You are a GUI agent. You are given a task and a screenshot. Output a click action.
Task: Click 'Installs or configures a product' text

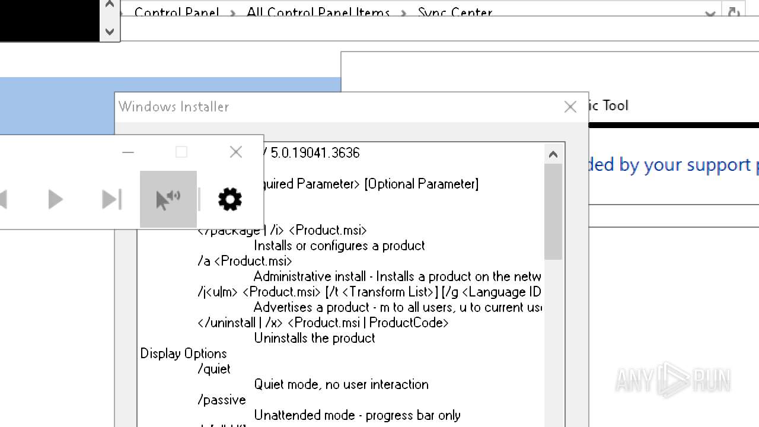pos(339,246)
